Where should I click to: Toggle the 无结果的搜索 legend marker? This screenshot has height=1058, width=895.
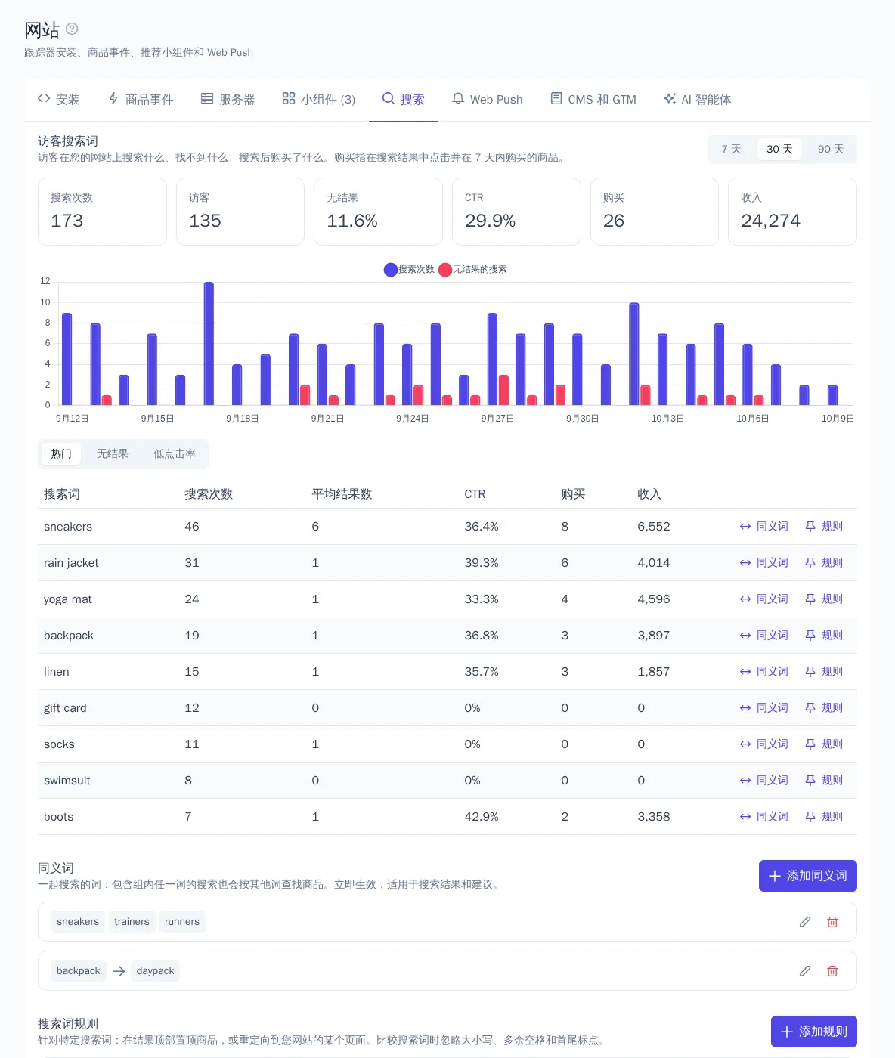pos(444,270)
